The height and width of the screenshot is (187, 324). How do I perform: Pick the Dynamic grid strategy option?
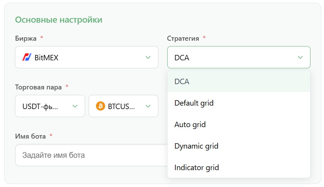click(x=238, y=146)
